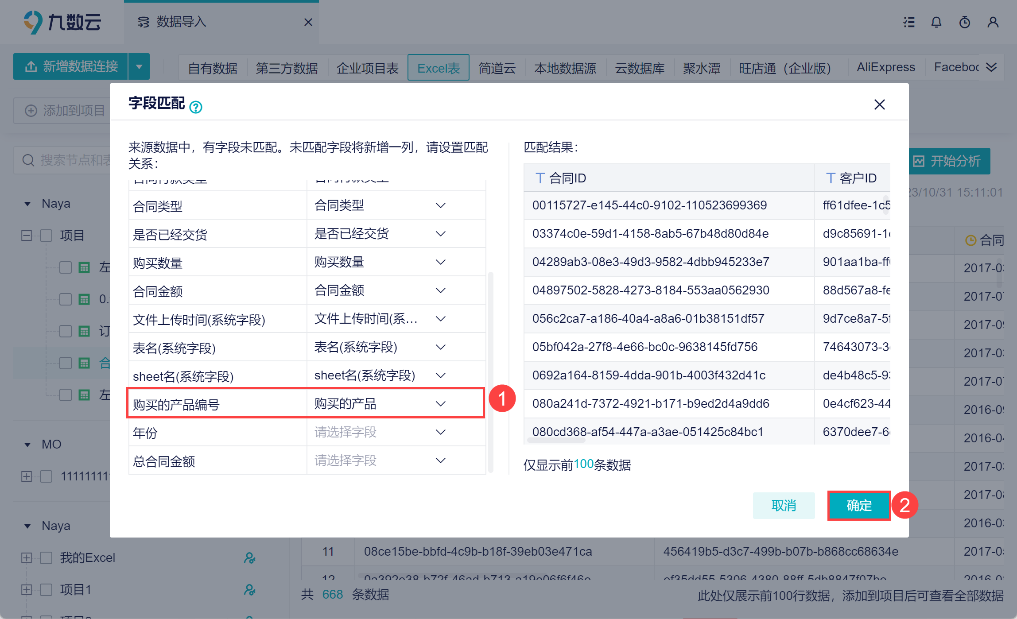Open the notifications bell icon

pos(936,22)
